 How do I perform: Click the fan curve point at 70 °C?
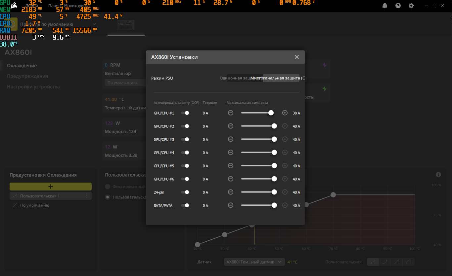pos(333,195)
